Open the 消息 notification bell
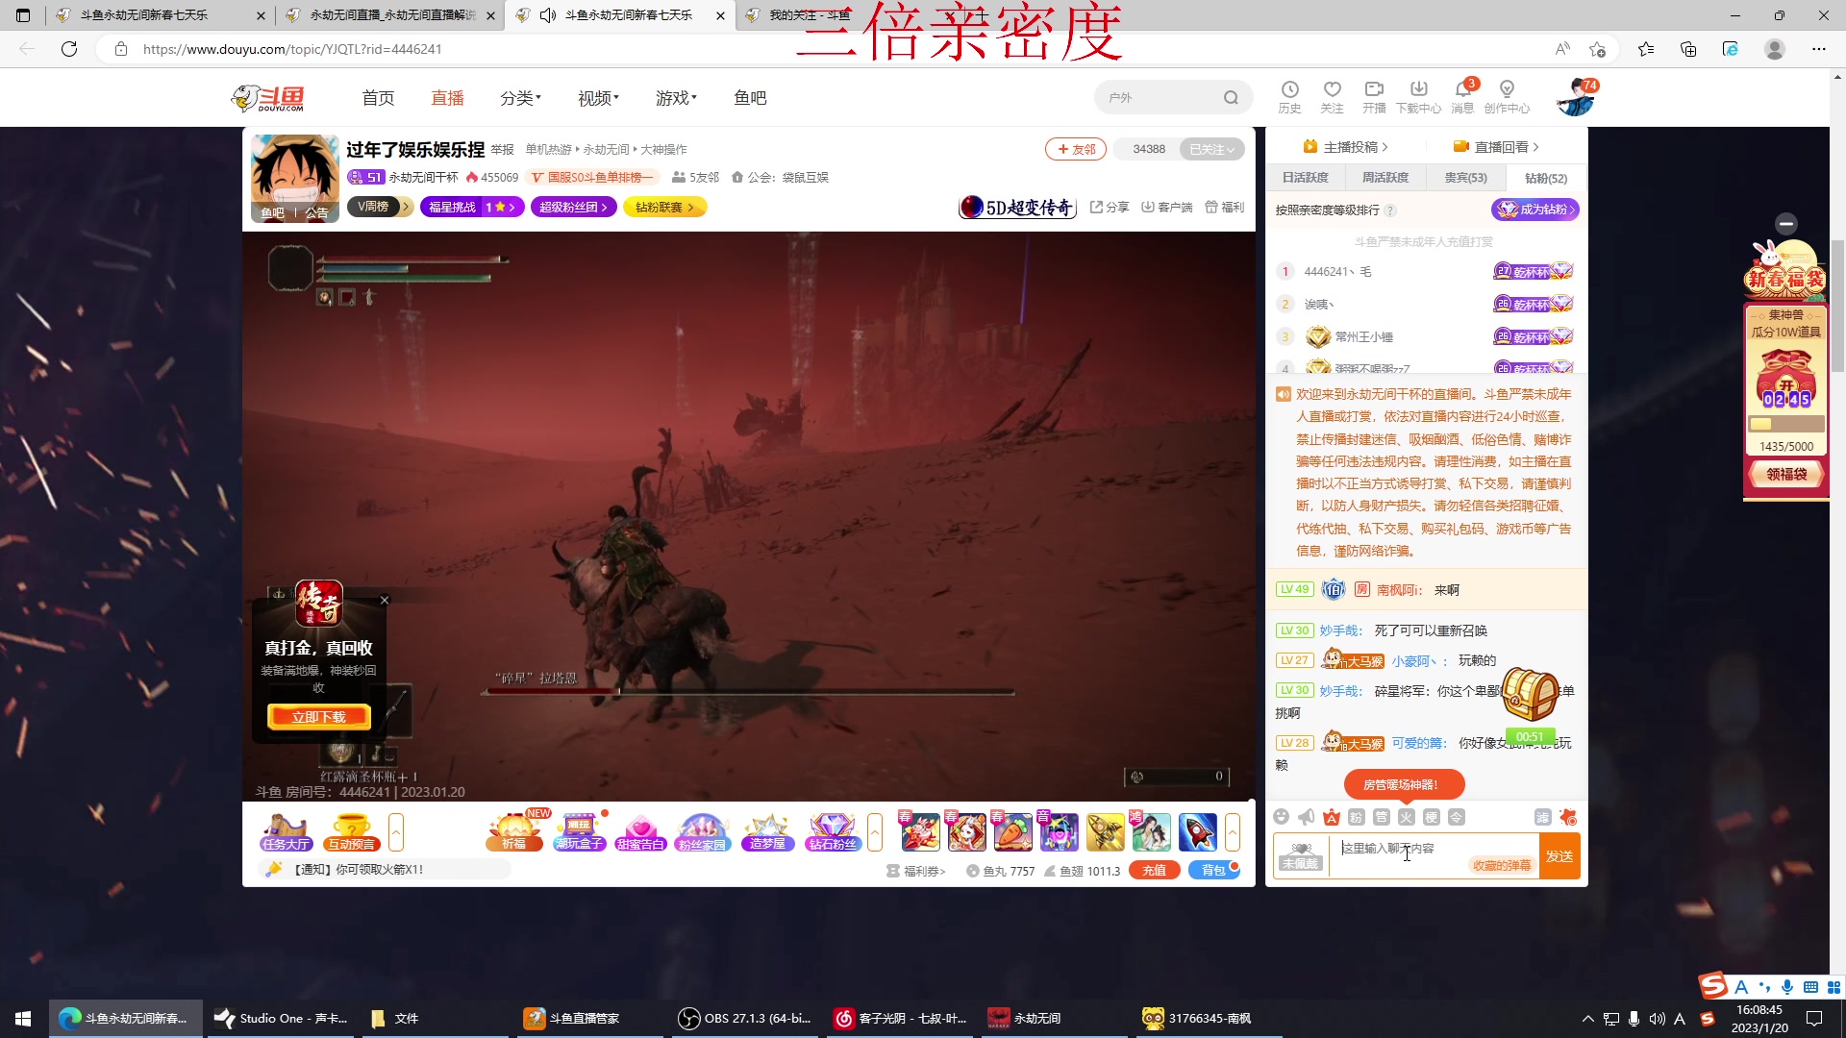 click(x=1462, y=96)
